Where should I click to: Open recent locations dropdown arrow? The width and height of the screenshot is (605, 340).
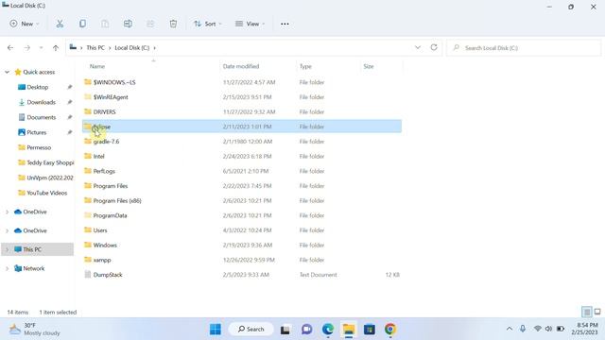(41, 48)
